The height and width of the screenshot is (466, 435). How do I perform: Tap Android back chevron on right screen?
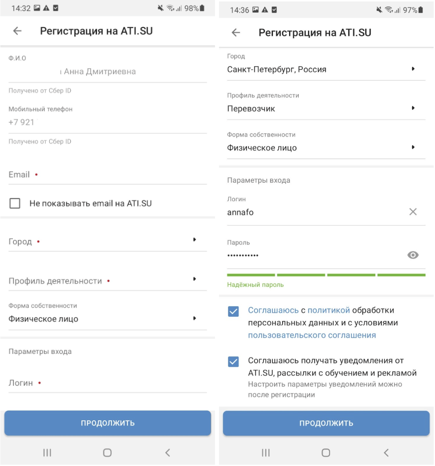pos(386,453)
